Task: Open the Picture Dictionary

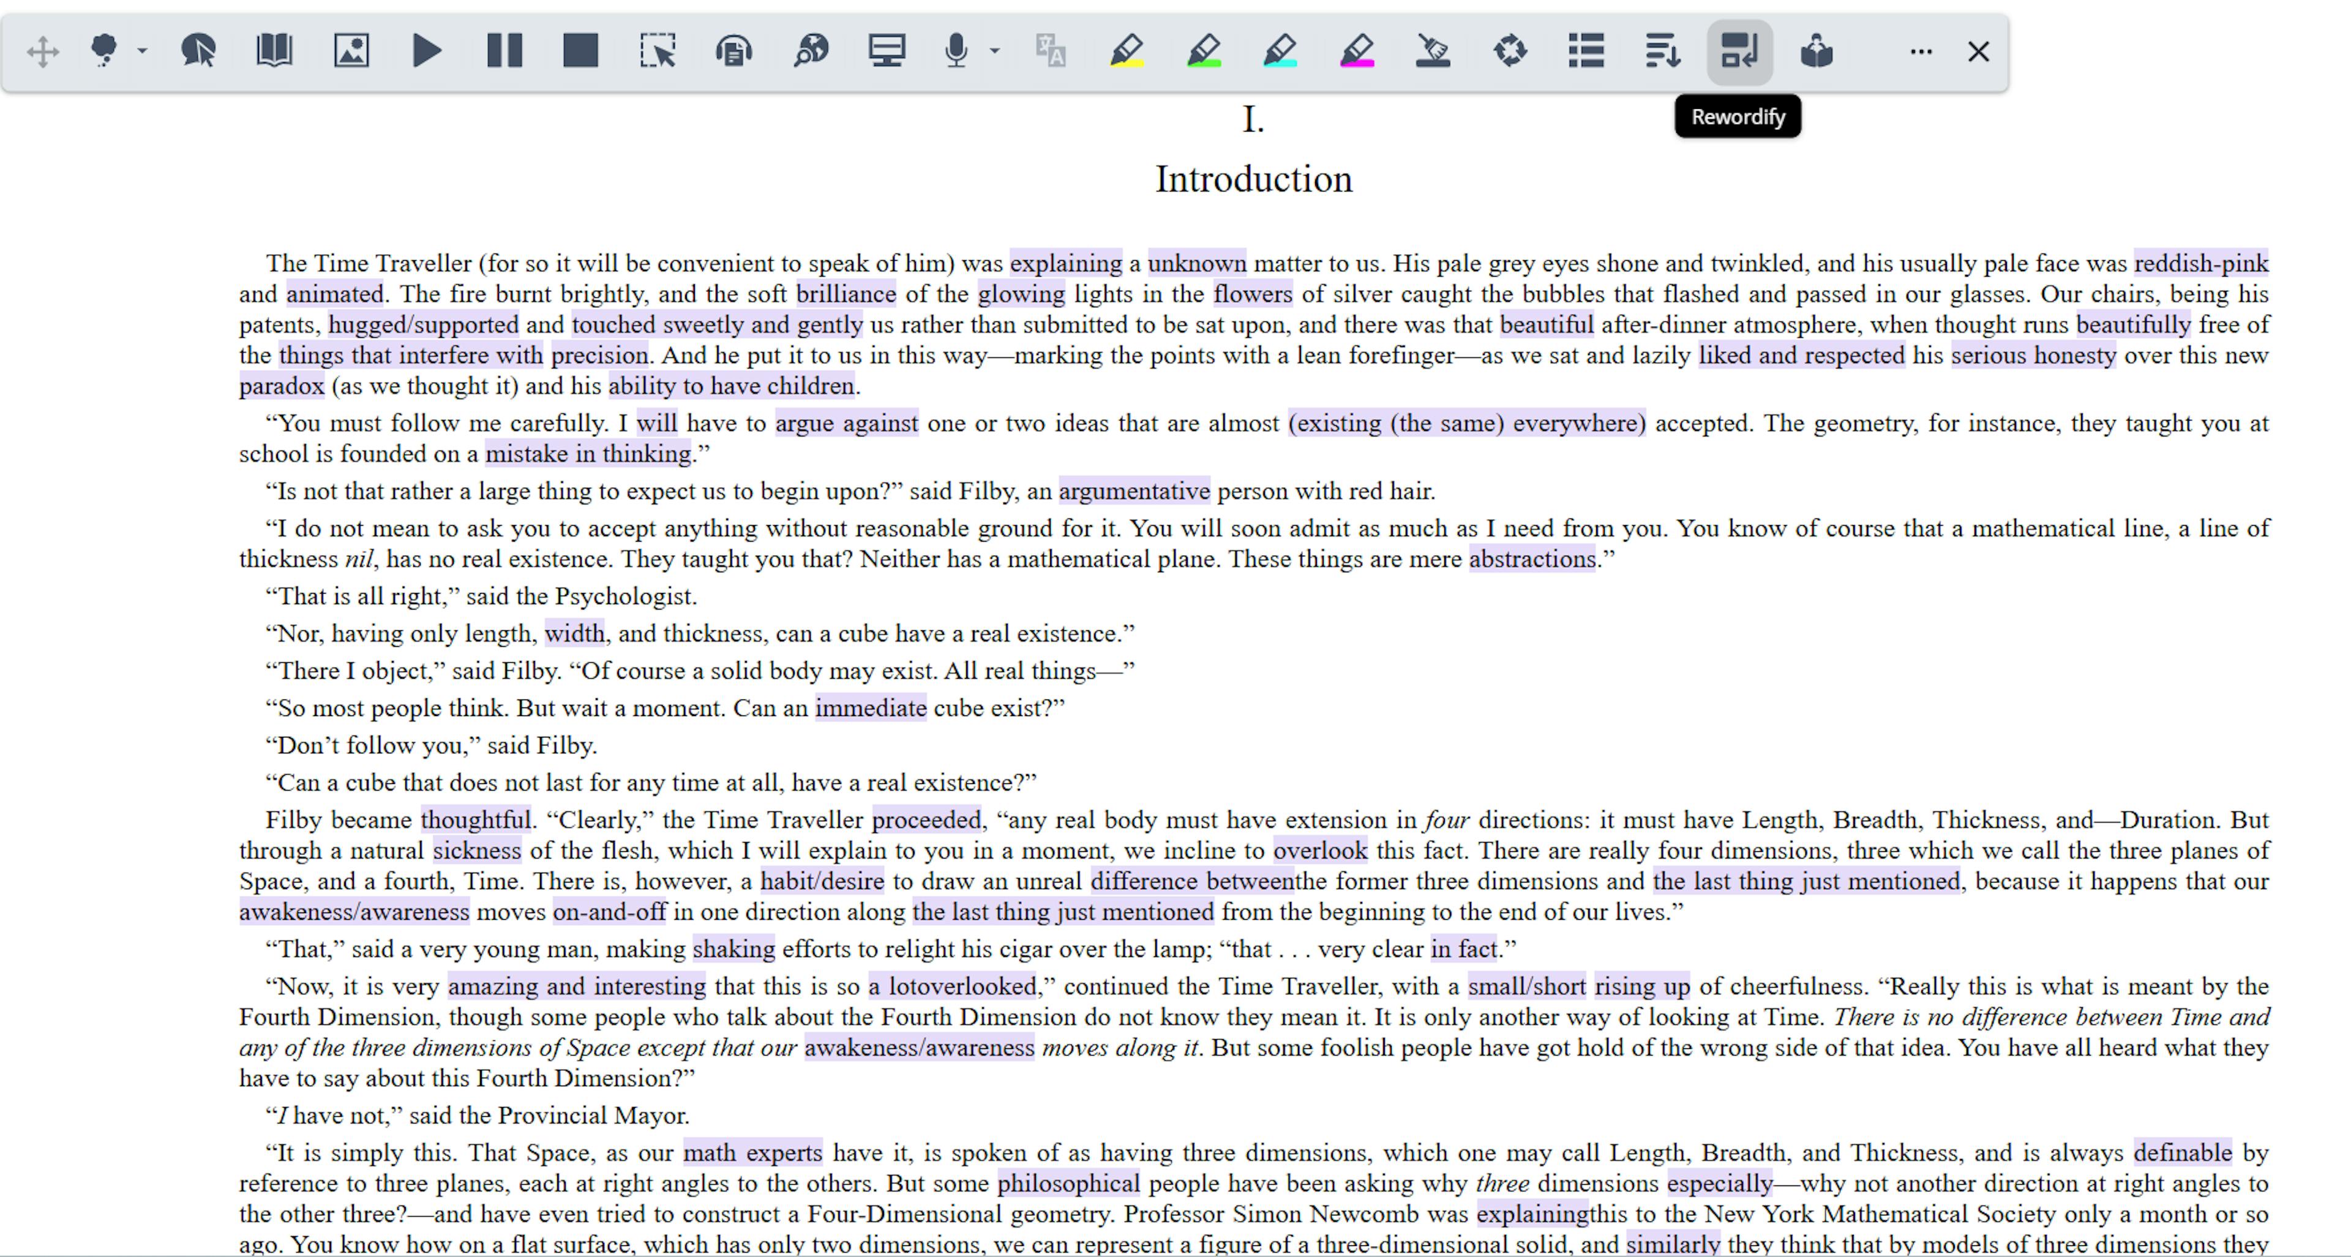Action: 351,51
